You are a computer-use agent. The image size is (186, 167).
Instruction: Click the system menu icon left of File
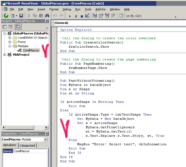pyautogui.click(x=6, y=9)
